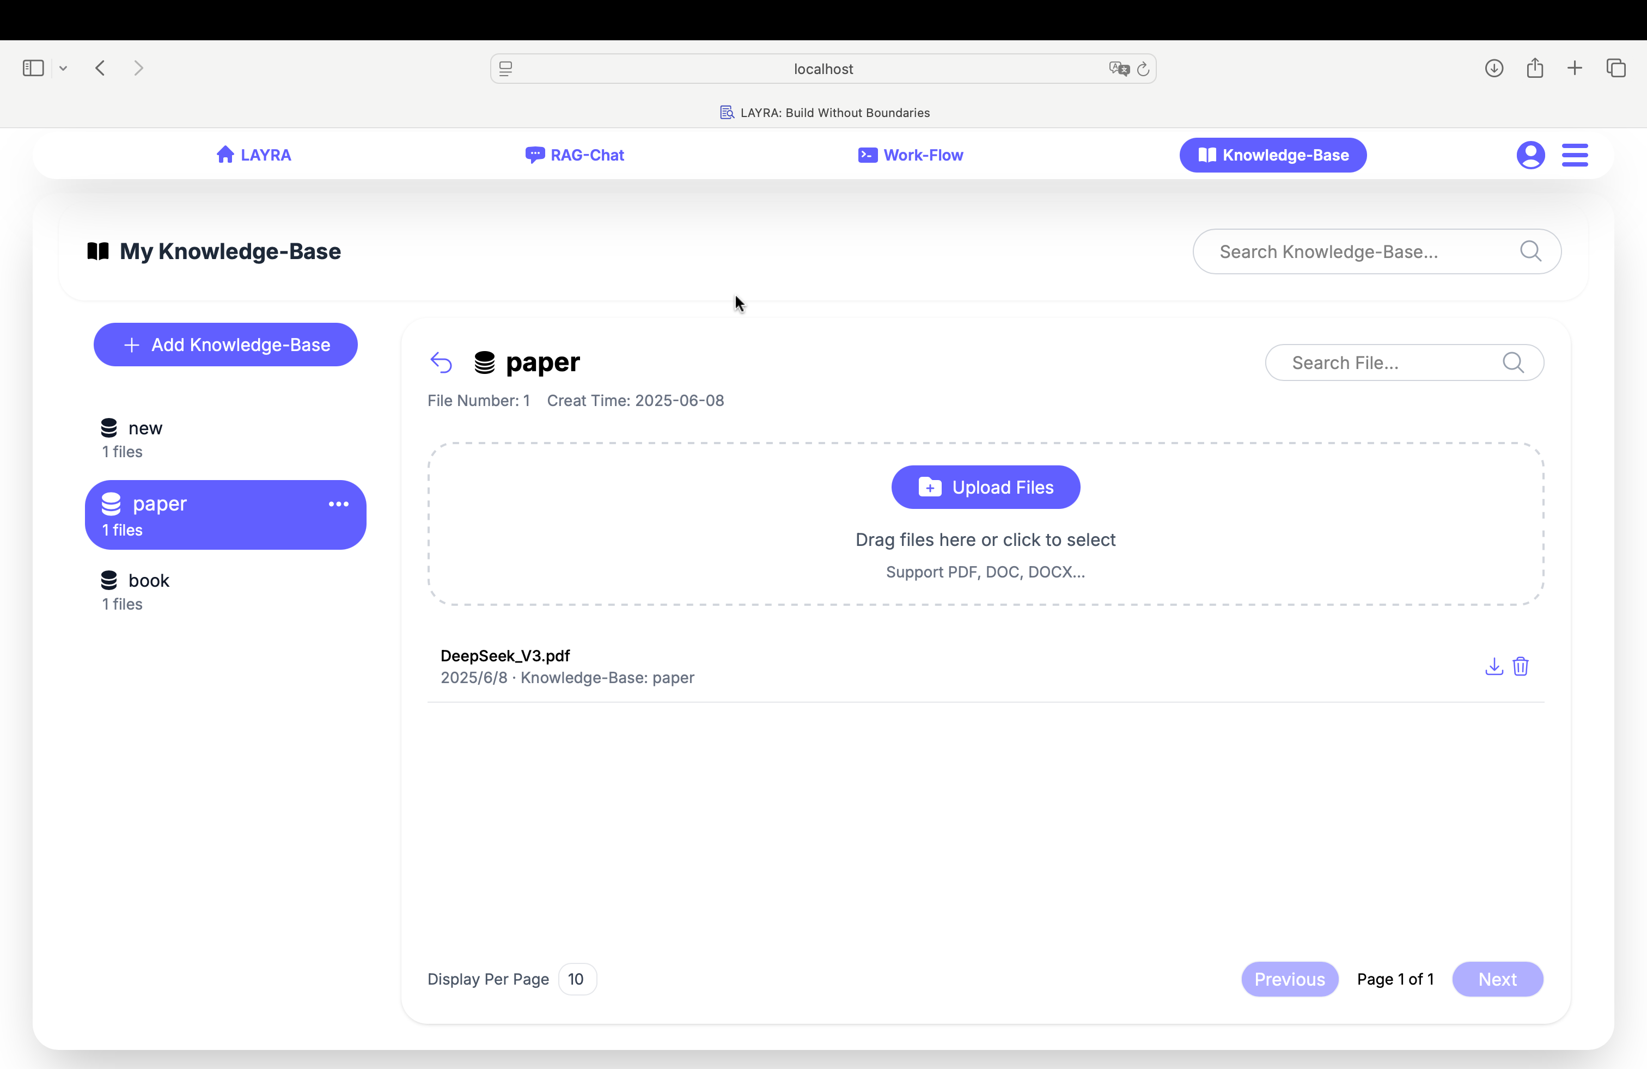Download the DeepSeek_V3.pdf file
This screenshot has height=1069, width=1647.
coord(1493,666)
